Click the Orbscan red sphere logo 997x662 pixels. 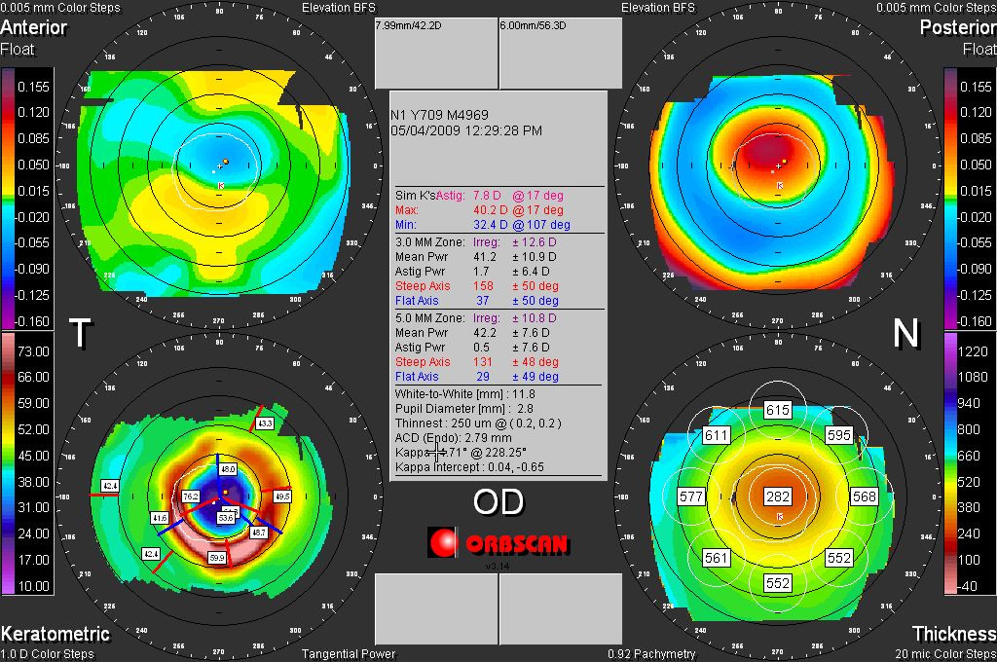[443, 541]
